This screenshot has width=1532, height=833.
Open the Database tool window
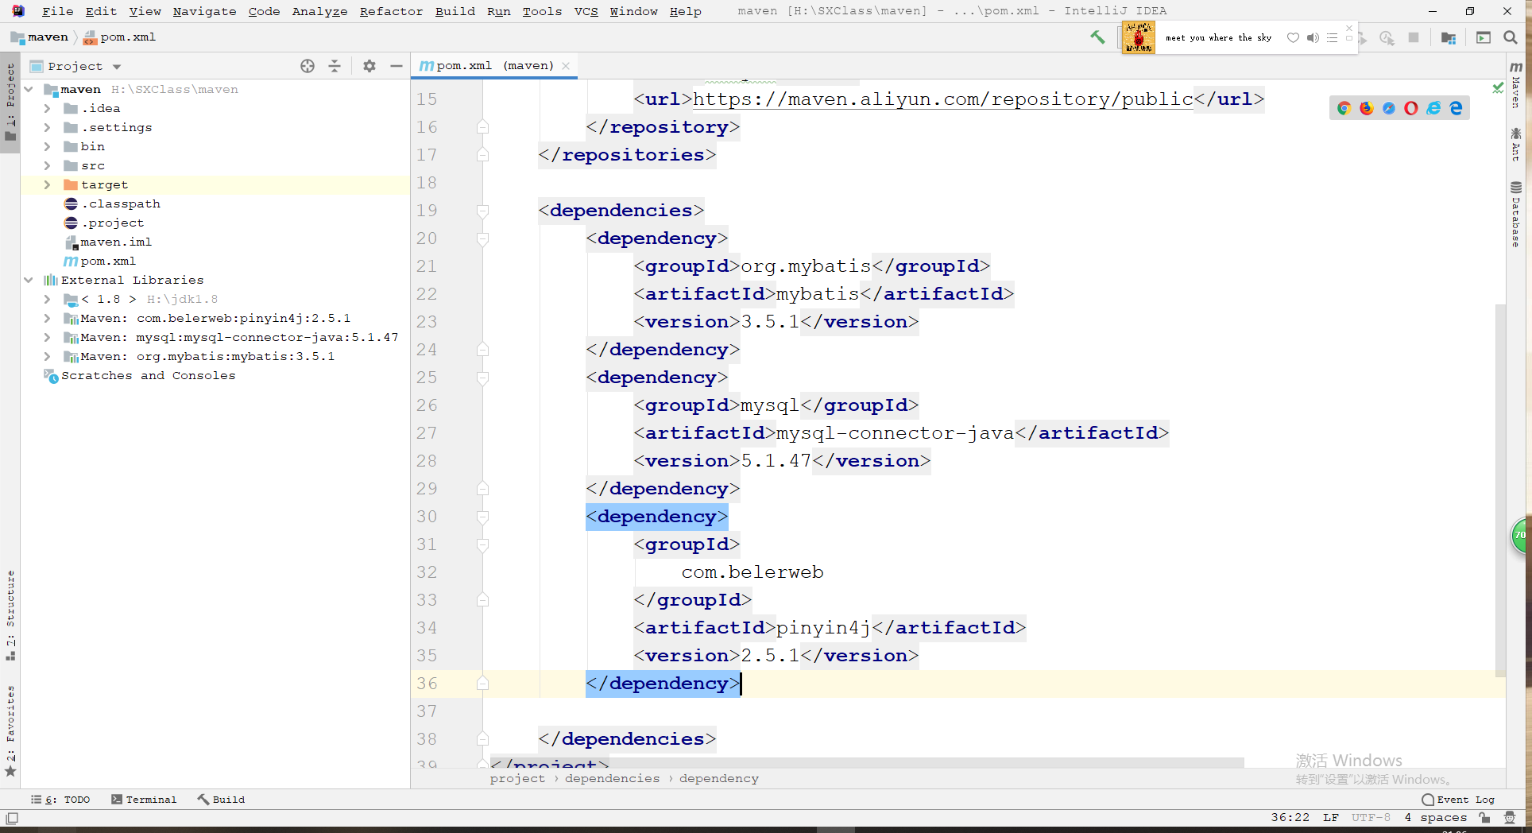click(1516, 215)
